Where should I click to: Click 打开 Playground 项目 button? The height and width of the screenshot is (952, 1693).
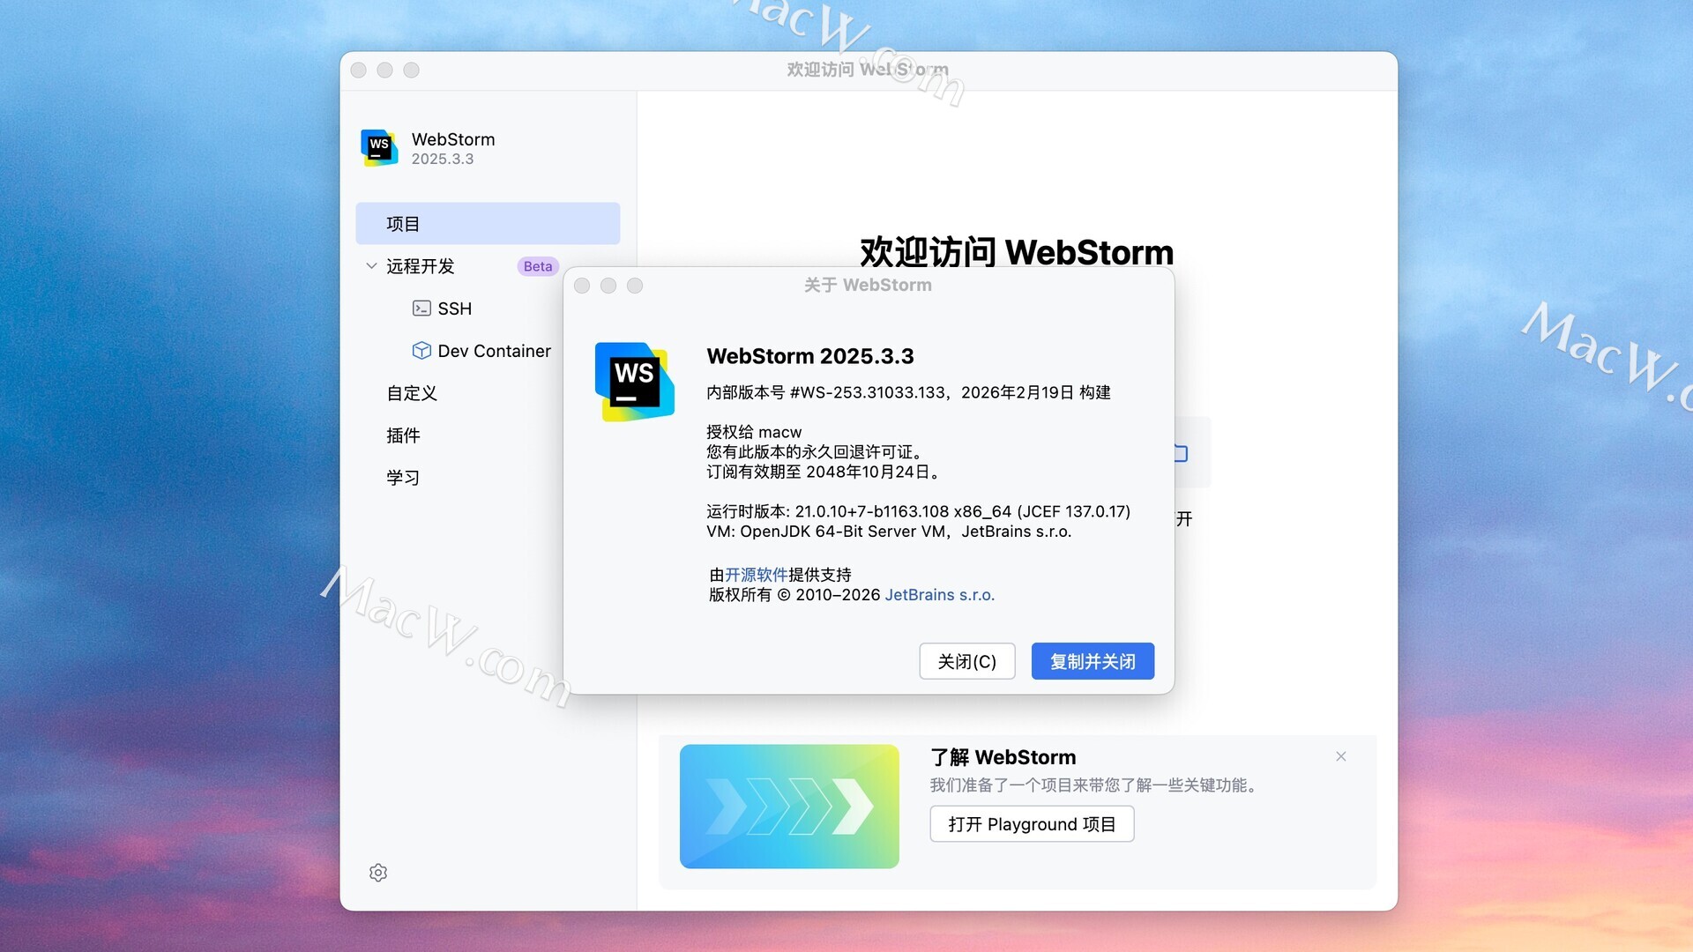[x=1031, y=824]
